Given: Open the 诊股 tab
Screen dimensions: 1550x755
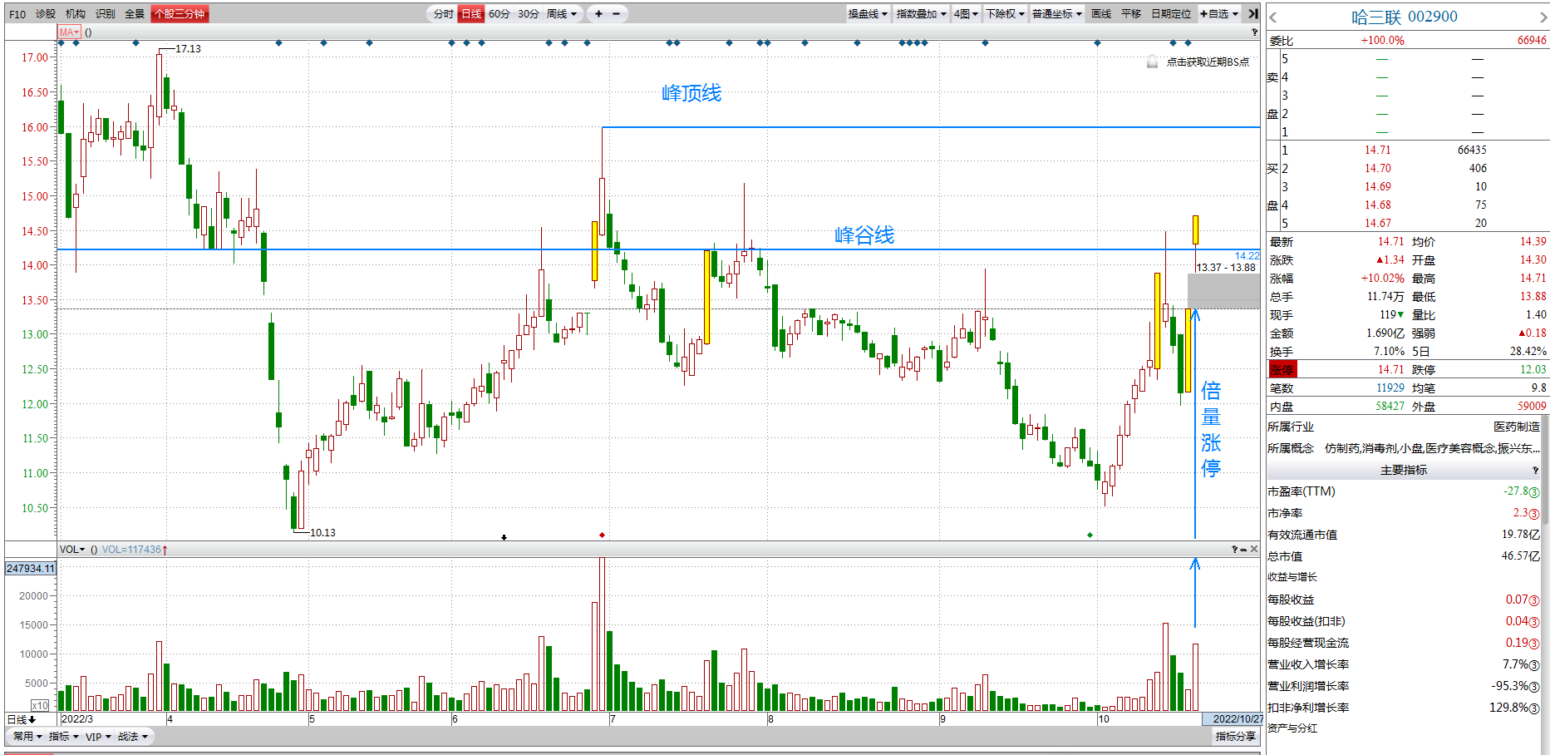Looking at the screenshot, I should pyautogui.click(x=46, y=14).
